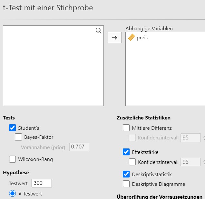The height and width of the screenshot is (199, 205).
Task: Select the preis variable ruler icon
Action: (132, 37)
